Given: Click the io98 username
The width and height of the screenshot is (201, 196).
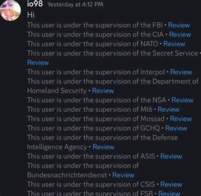Looking at the screenshot, I should 35,4.
